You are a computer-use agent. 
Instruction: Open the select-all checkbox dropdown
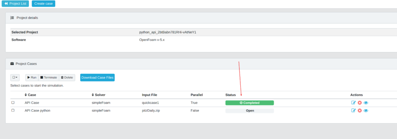[x=15, y=78]
